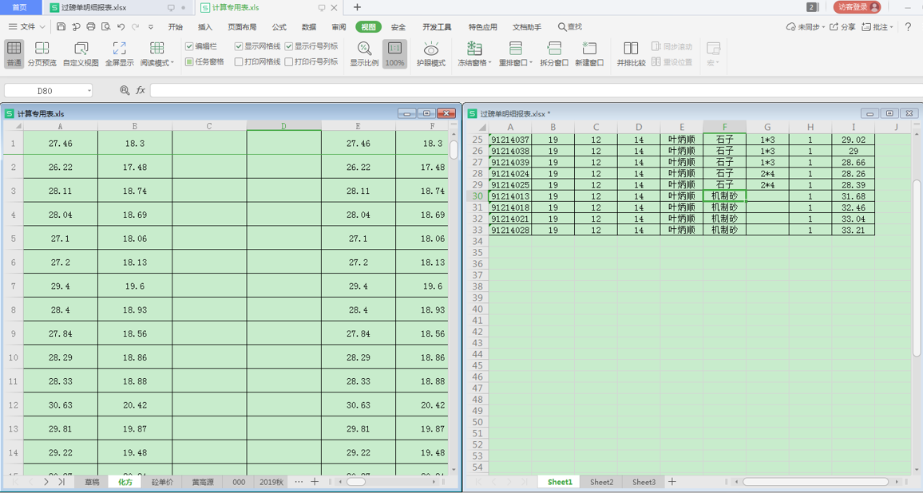This screenshot has height=493, width=923.
Task: Add a new sheet after Sheet3
Action: pos(671,482)
